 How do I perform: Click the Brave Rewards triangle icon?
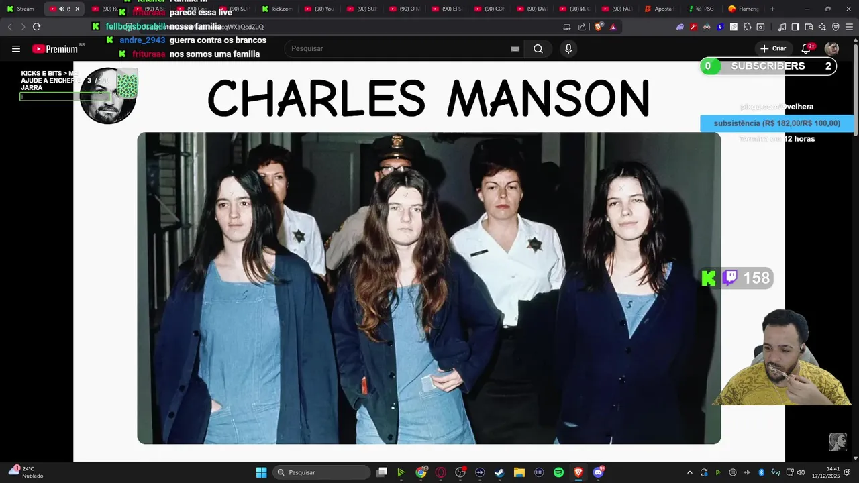click(x=613, y=27)
